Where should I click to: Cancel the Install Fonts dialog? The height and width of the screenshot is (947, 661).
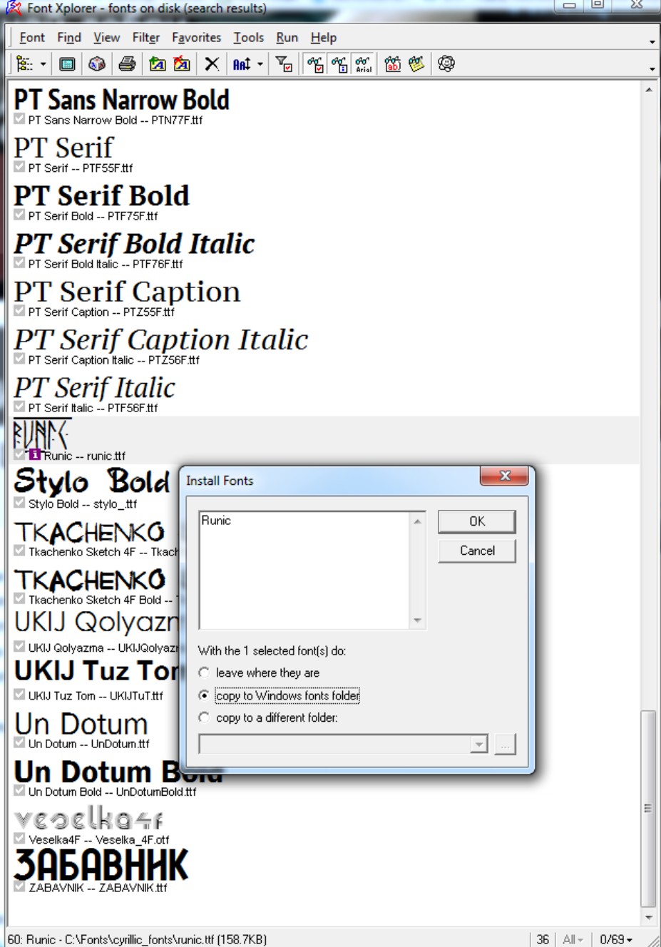[x=477, y=551]
